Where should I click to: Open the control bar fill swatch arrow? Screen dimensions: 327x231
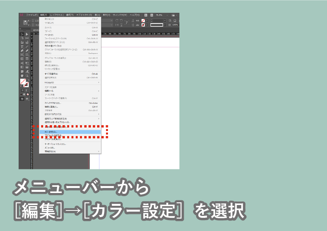[x=147, y=21]
